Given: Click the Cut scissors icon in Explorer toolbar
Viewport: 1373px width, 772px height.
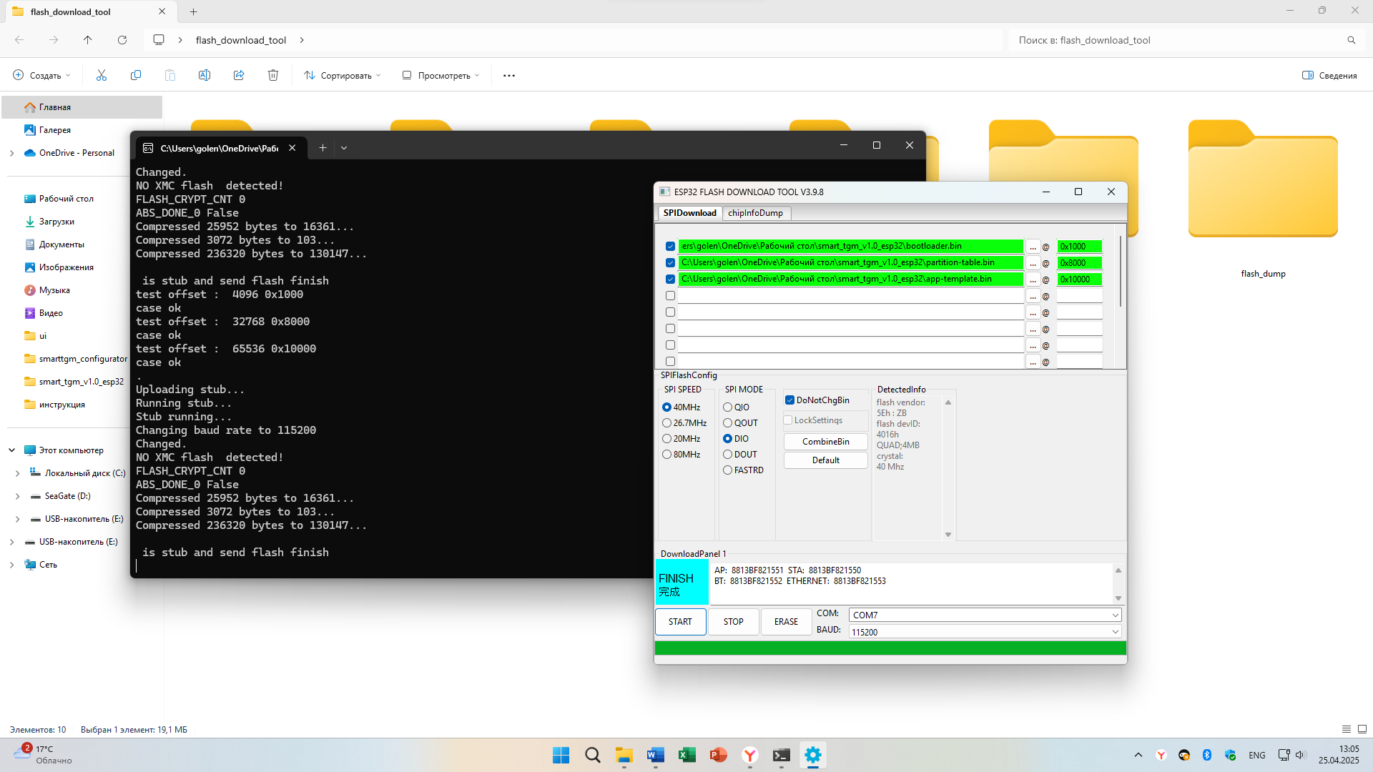Looking at the screenshot, I should [x=102, y=75].
